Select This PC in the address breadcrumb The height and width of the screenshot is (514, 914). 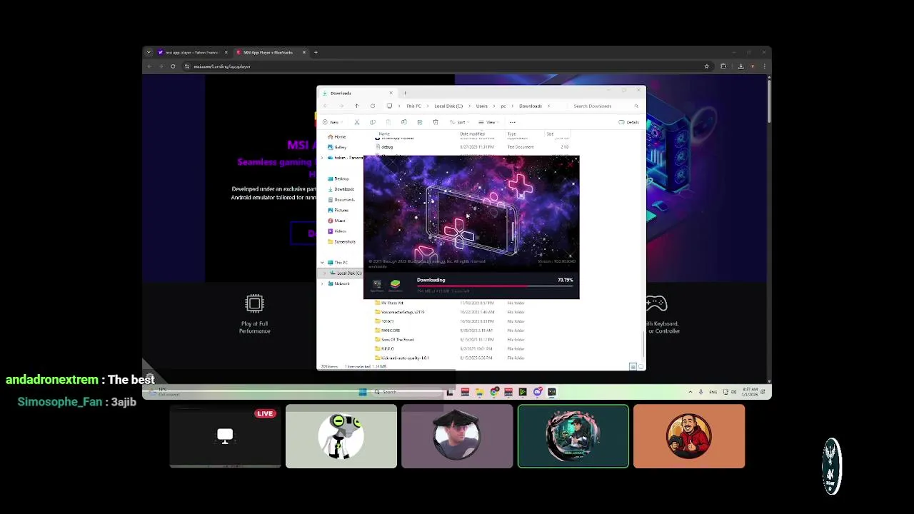[413, 106]
